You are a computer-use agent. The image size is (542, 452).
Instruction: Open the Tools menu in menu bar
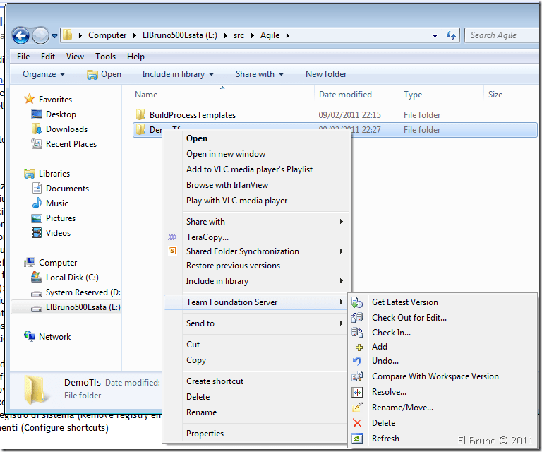tap(106, 56)
